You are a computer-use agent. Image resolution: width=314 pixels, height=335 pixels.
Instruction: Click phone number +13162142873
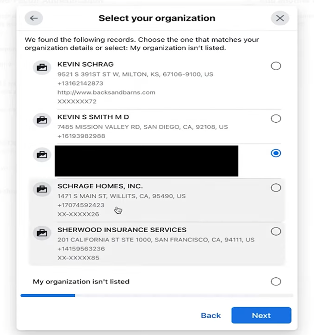(80, 84)
